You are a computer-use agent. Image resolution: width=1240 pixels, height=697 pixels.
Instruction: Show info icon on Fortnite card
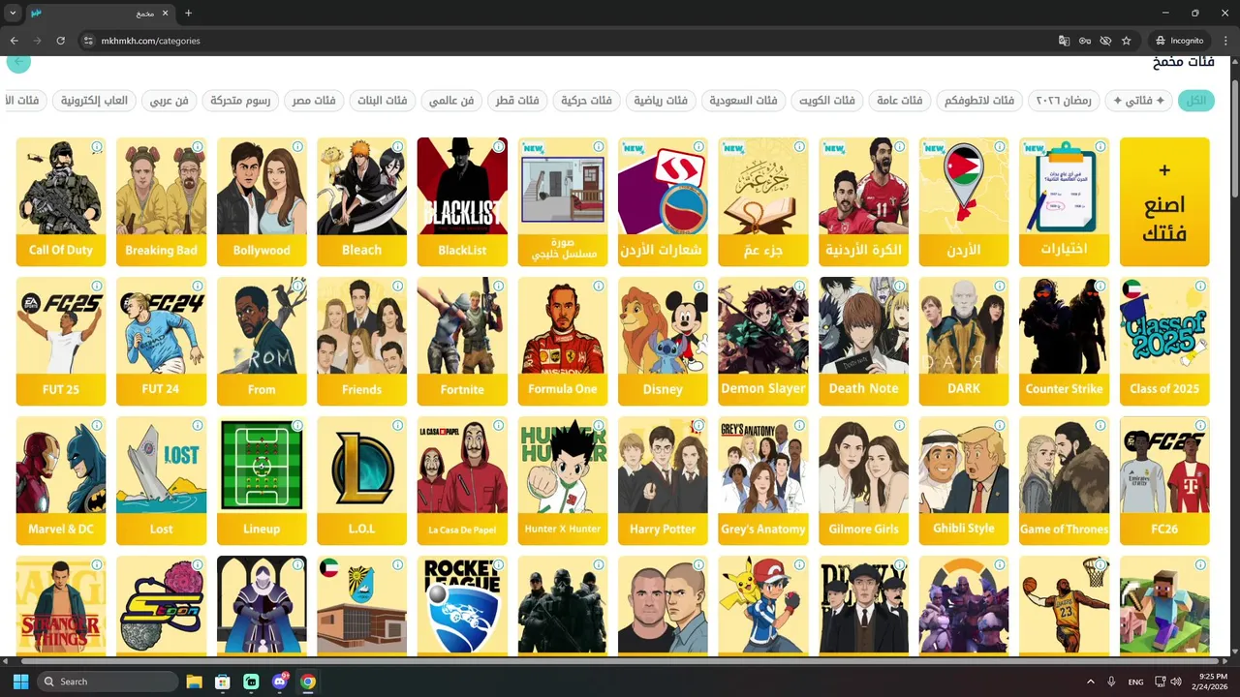click(498, 287)
